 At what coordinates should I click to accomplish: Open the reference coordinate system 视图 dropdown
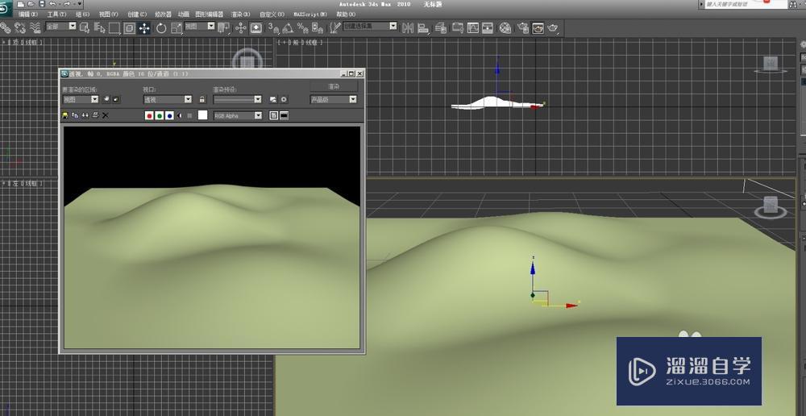[x=199, y=27]
